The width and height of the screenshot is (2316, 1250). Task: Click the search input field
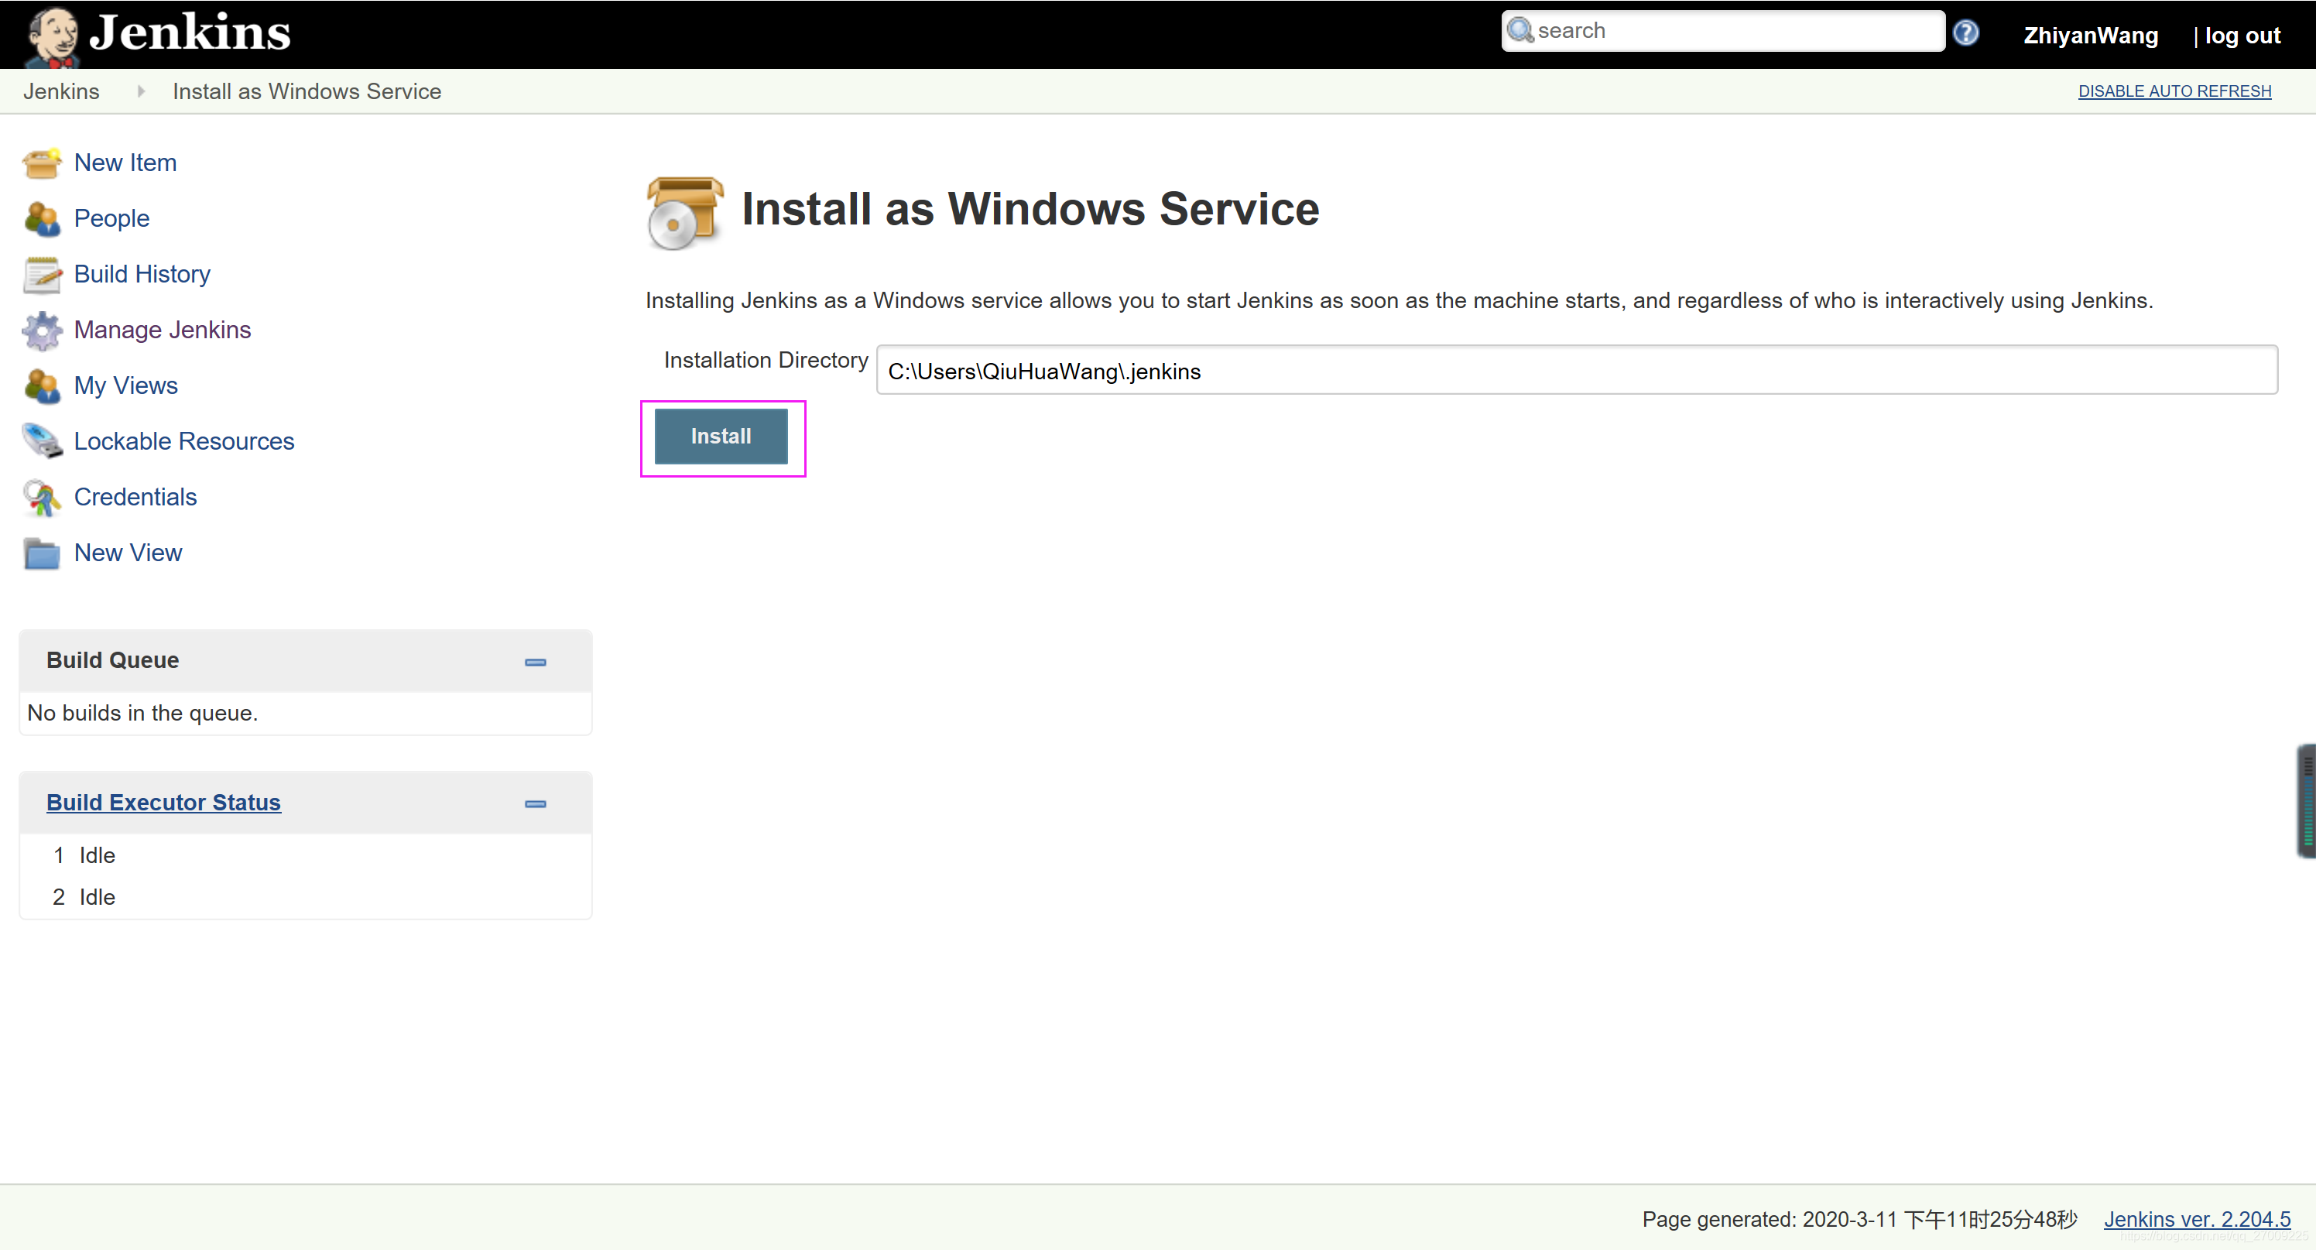coord(1725,31)
